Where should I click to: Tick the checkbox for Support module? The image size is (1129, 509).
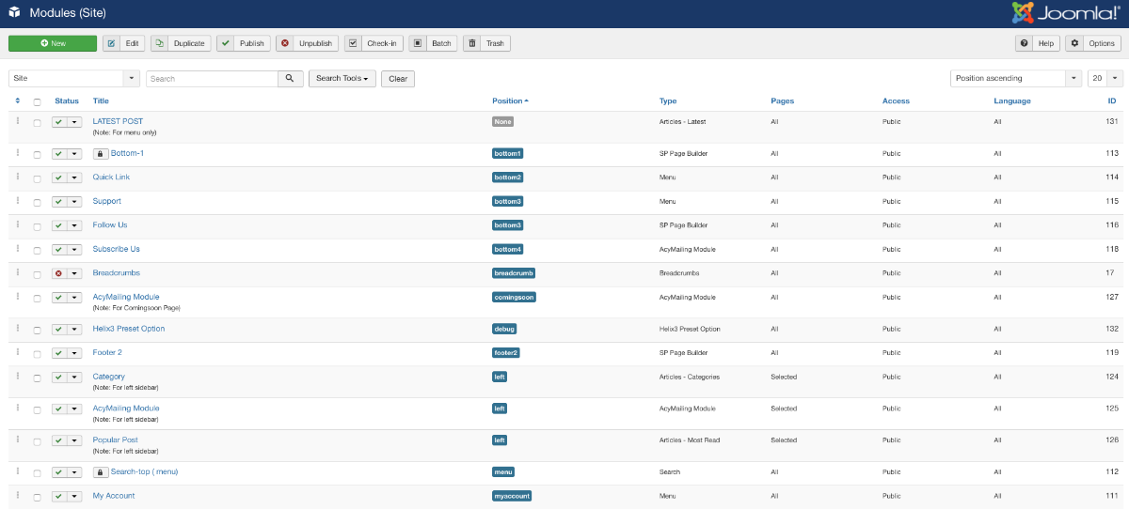(38, 202)
